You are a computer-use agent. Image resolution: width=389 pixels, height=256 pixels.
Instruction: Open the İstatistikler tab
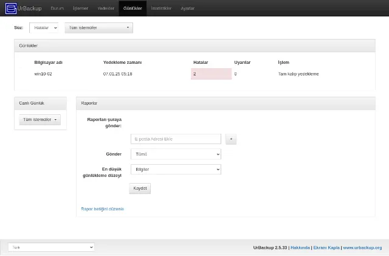pos(161,8)
